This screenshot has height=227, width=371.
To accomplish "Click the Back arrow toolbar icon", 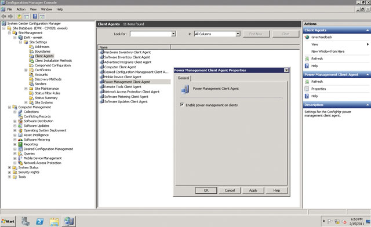I will tap(4, 16).
